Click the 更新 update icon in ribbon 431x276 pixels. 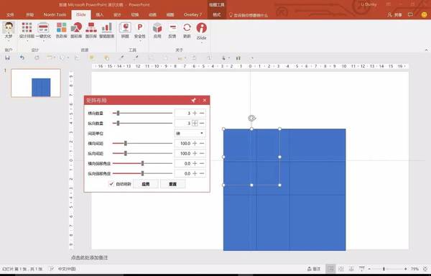tap(187, 30)
